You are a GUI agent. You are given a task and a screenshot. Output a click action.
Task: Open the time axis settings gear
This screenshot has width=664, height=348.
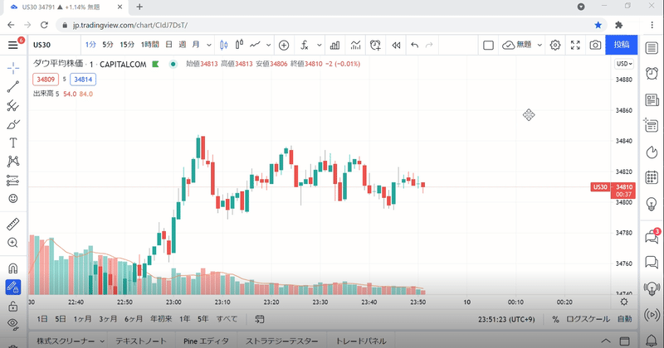(x=624, y=302)
